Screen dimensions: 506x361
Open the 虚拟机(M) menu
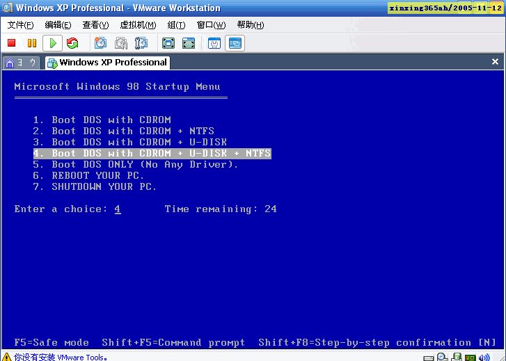point(138,25)
